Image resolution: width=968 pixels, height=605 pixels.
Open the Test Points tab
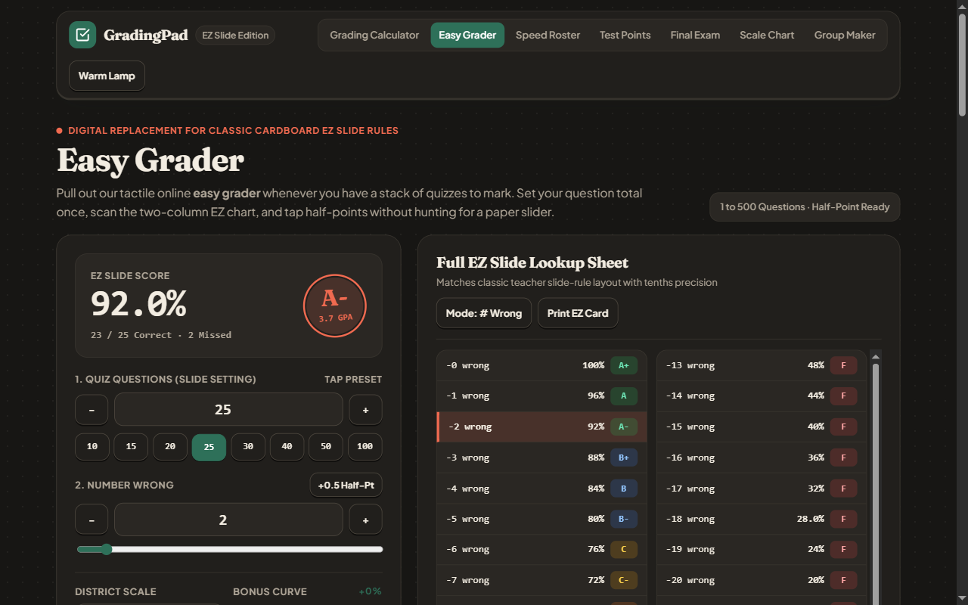click(625, 35)
